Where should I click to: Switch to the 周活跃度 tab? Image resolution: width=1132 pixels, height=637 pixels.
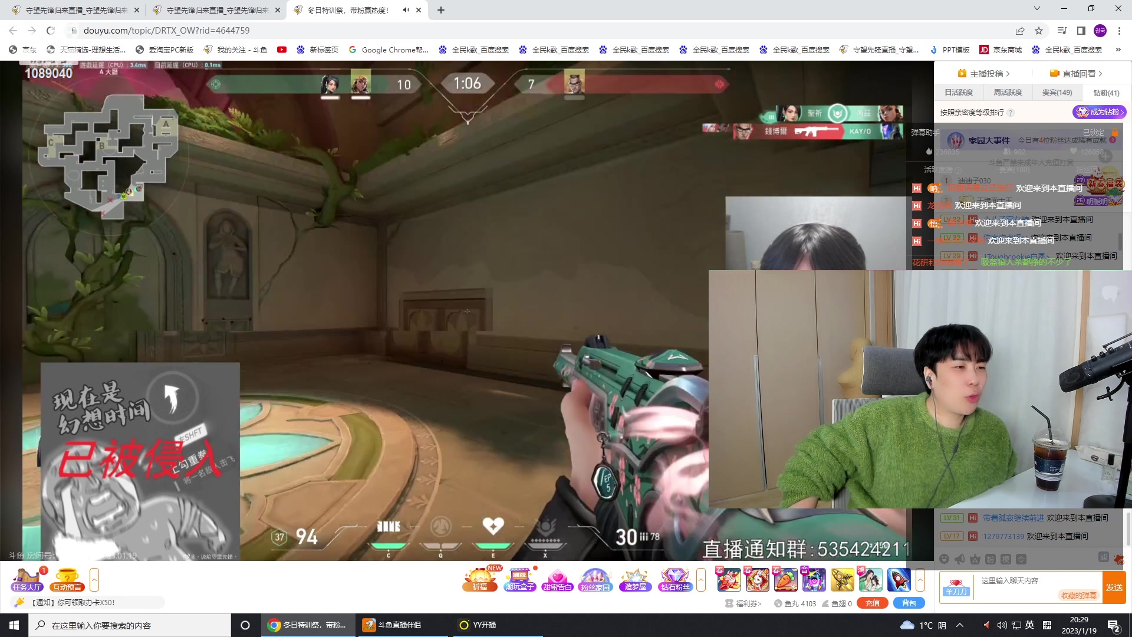pyautogui.click(x=1008, y=93)
